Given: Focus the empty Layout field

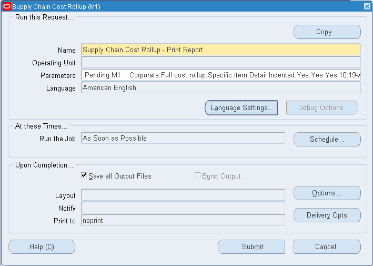Looking at the screenshot, I should [183, 195].
